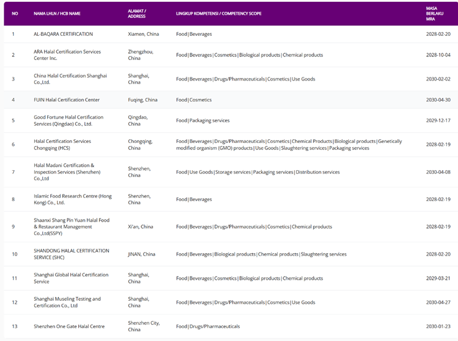Click the NO column header

click(15, 14)
